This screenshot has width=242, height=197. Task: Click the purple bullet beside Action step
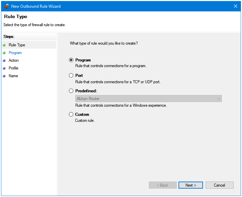coord(4,60)
